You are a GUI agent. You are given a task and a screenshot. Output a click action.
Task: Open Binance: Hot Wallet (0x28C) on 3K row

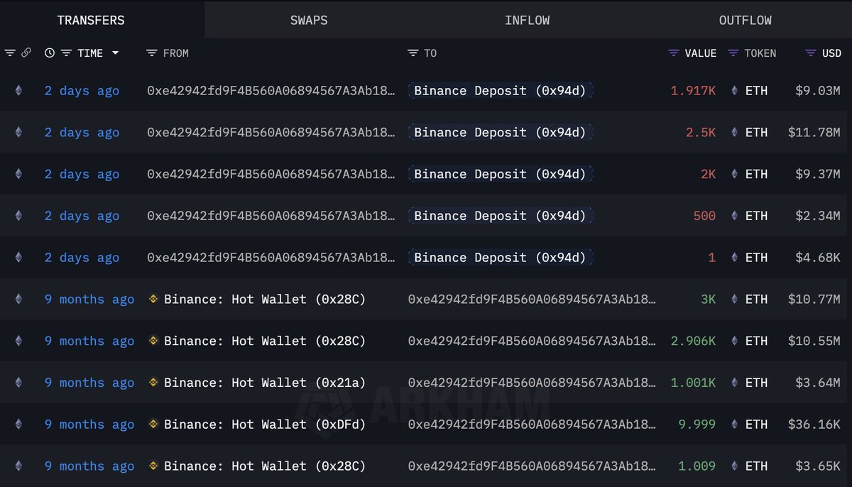tap(265, 299)
